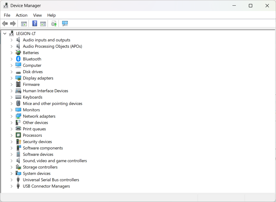Click Scan for hardware changes toolbar icon

pyautogui.click(x=65, y=23)
